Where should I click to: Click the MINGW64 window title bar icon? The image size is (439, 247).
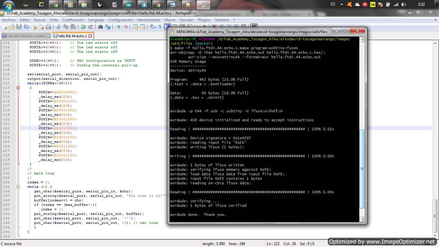[172, 32]
